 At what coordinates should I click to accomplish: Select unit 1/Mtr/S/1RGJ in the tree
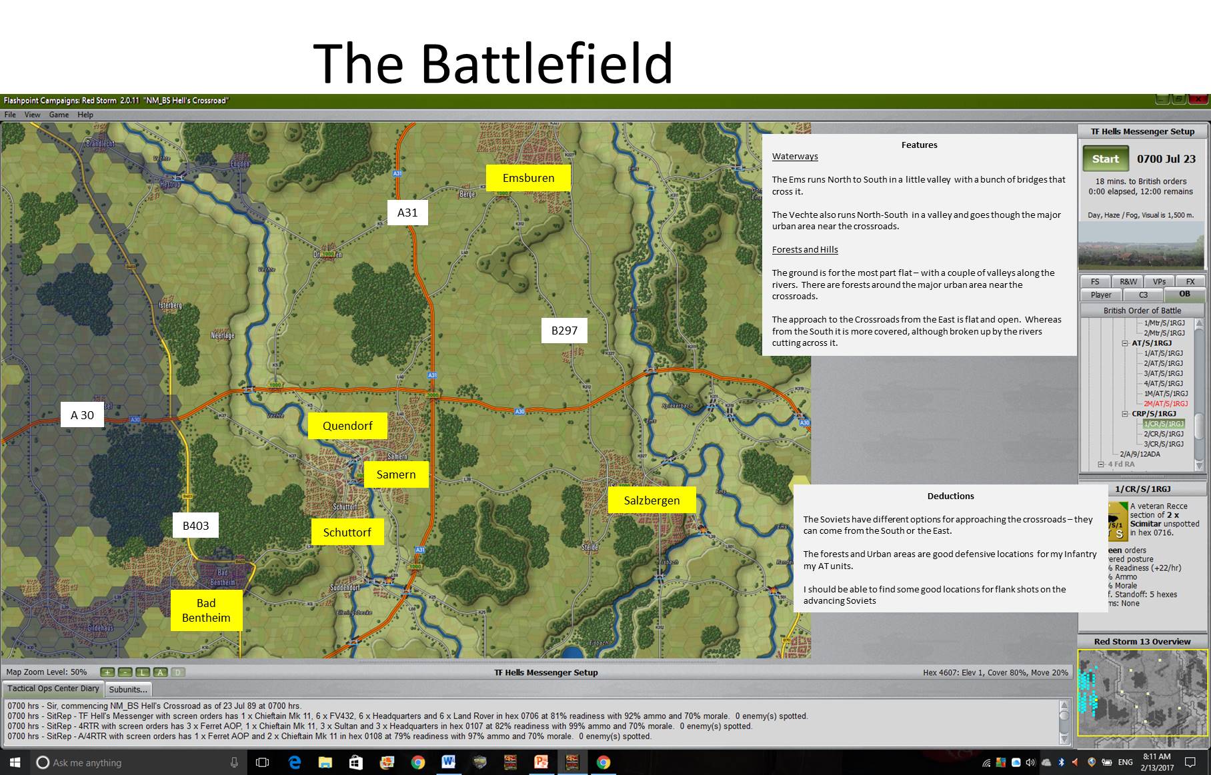tap(1164, 323)
